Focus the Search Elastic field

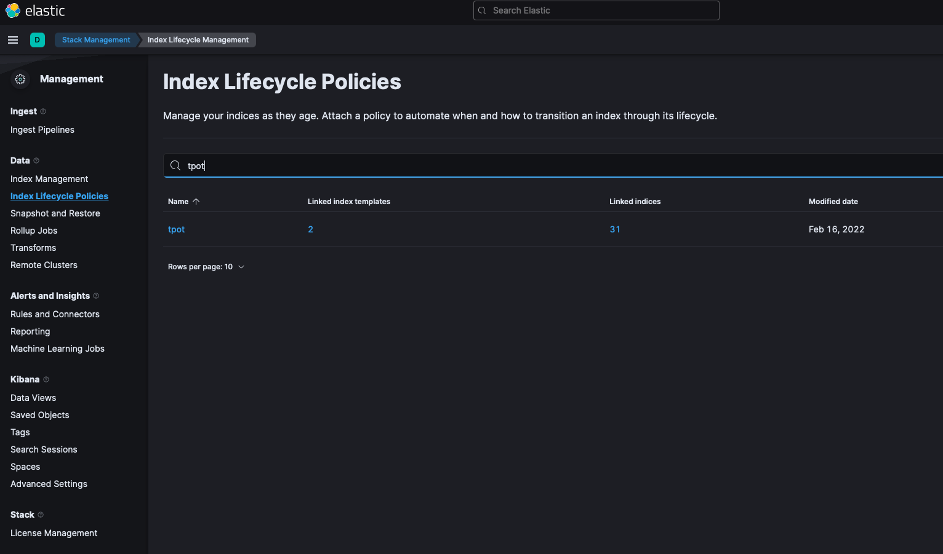coord(596,10)
